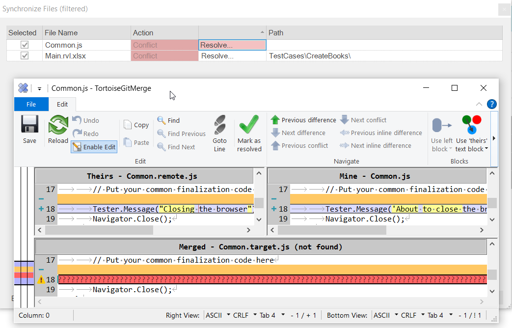Uncheck the Main.rvl.xlsx Selected checkbox
This screenshot has height=328, width=512.
point(24,56)
